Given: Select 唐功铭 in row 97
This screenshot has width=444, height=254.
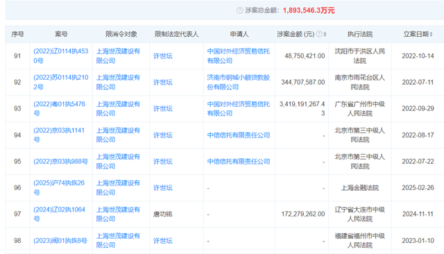Looking at the screenshot, I should click(x=163, y=214).
